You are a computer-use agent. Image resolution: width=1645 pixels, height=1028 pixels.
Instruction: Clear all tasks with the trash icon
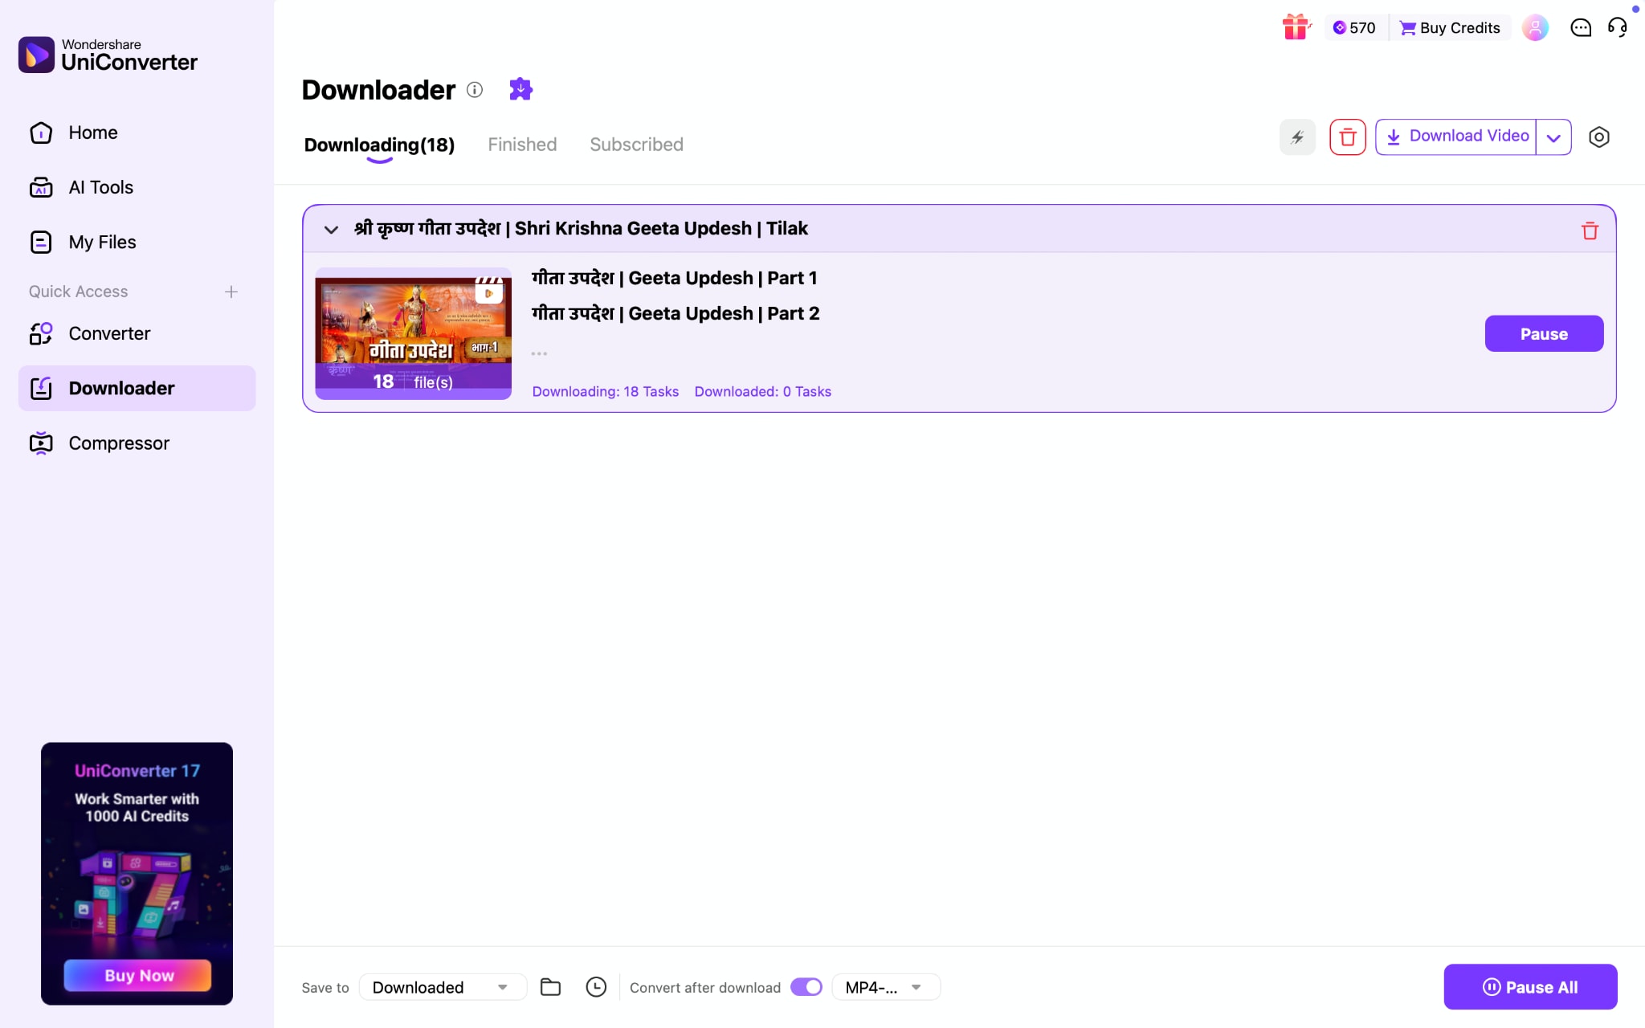click(x=1346, y=137)
